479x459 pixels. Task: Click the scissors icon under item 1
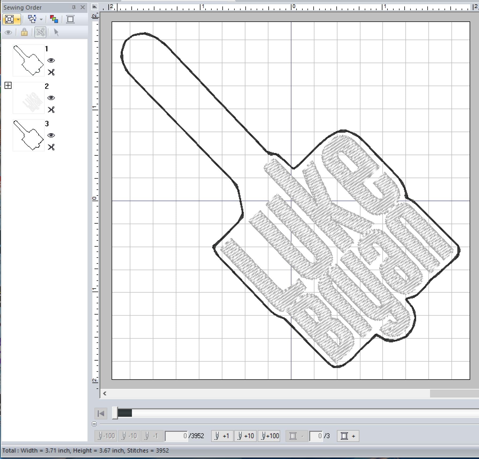(x=51, y=72)
